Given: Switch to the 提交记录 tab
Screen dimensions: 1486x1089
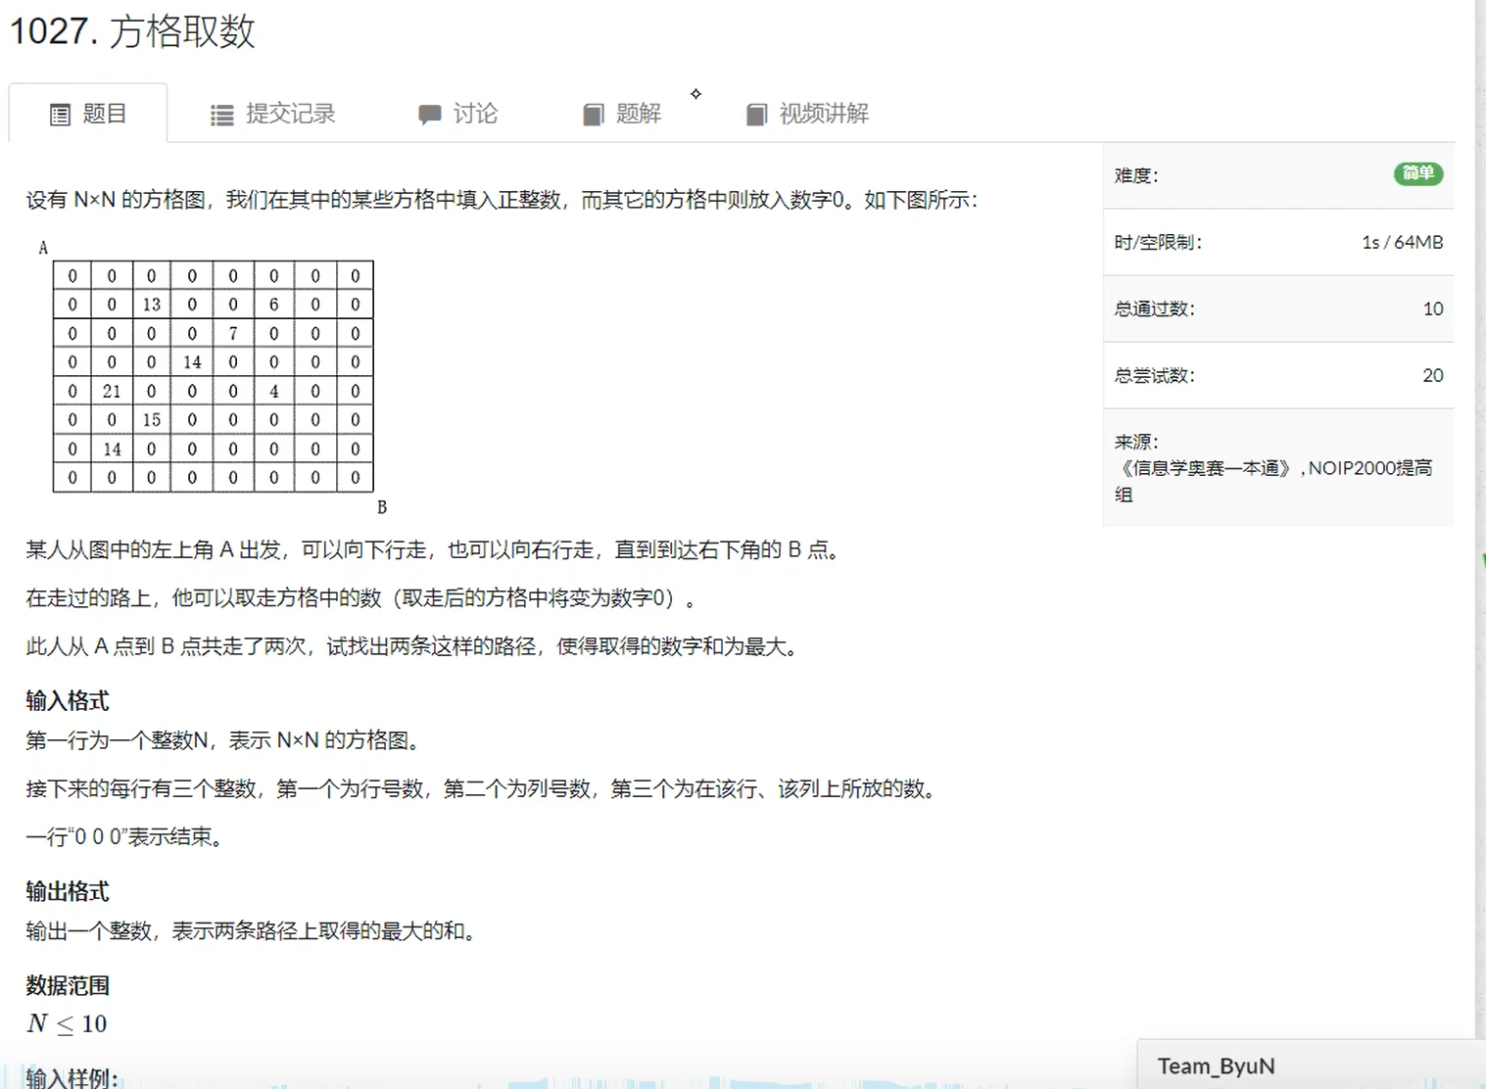Looking at the screenshot, I should (272, 114).
